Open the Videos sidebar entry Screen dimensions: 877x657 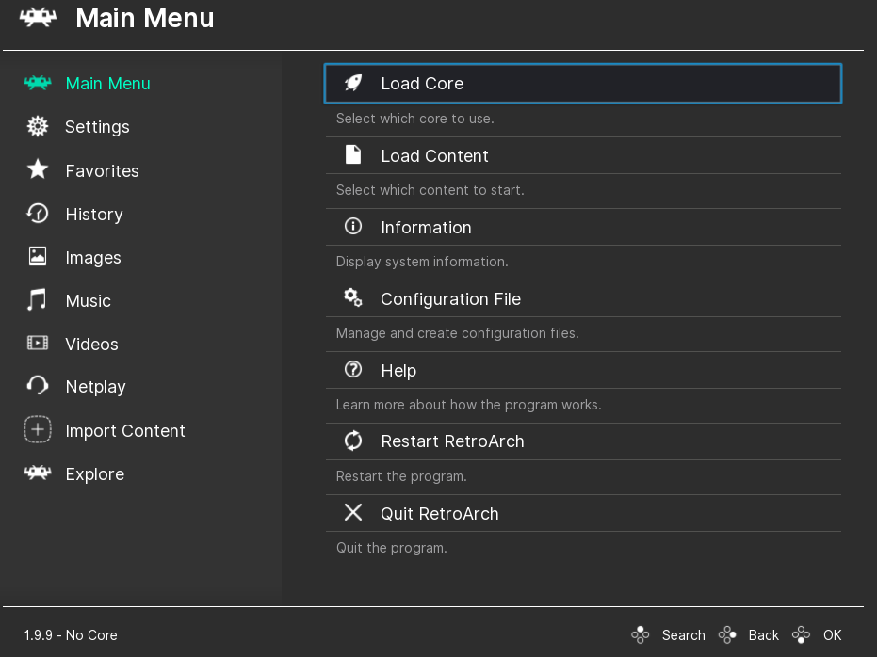91,345
